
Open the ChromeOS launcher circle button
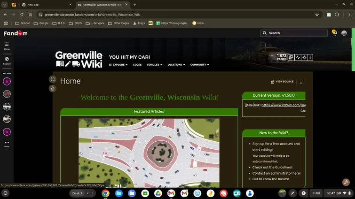click(6, 193)
